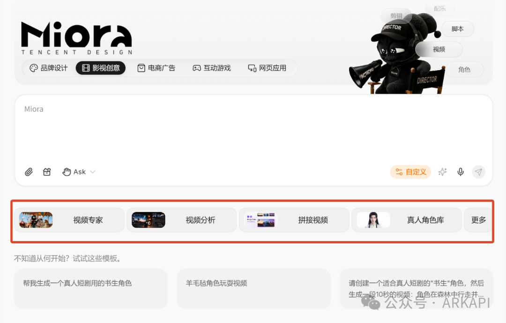Click the carousel thumbnail on 视频专家
506x323 pixels.
[36, 220]
